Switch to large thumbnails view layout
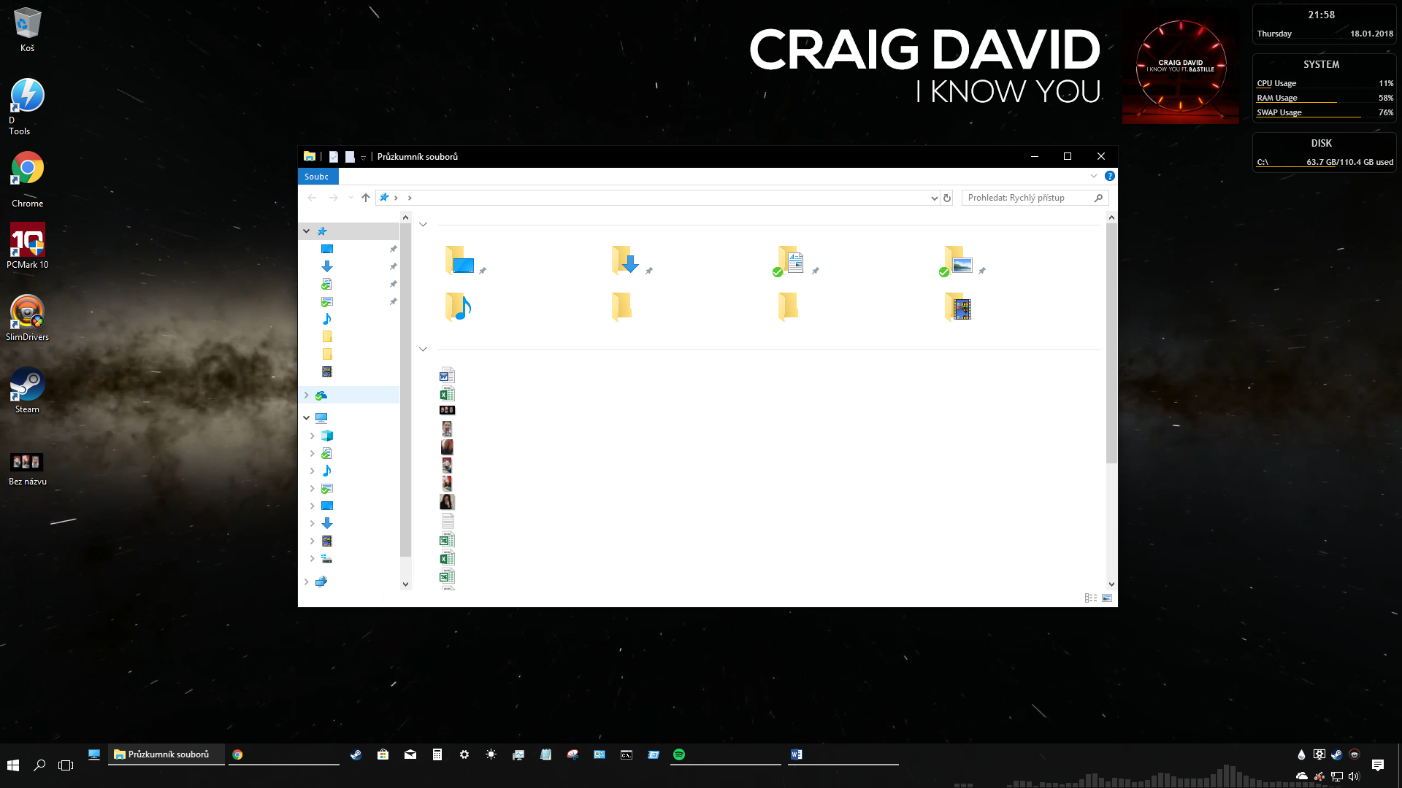Viewport: 1402px width, 788px height. (x=1107, y=598)
